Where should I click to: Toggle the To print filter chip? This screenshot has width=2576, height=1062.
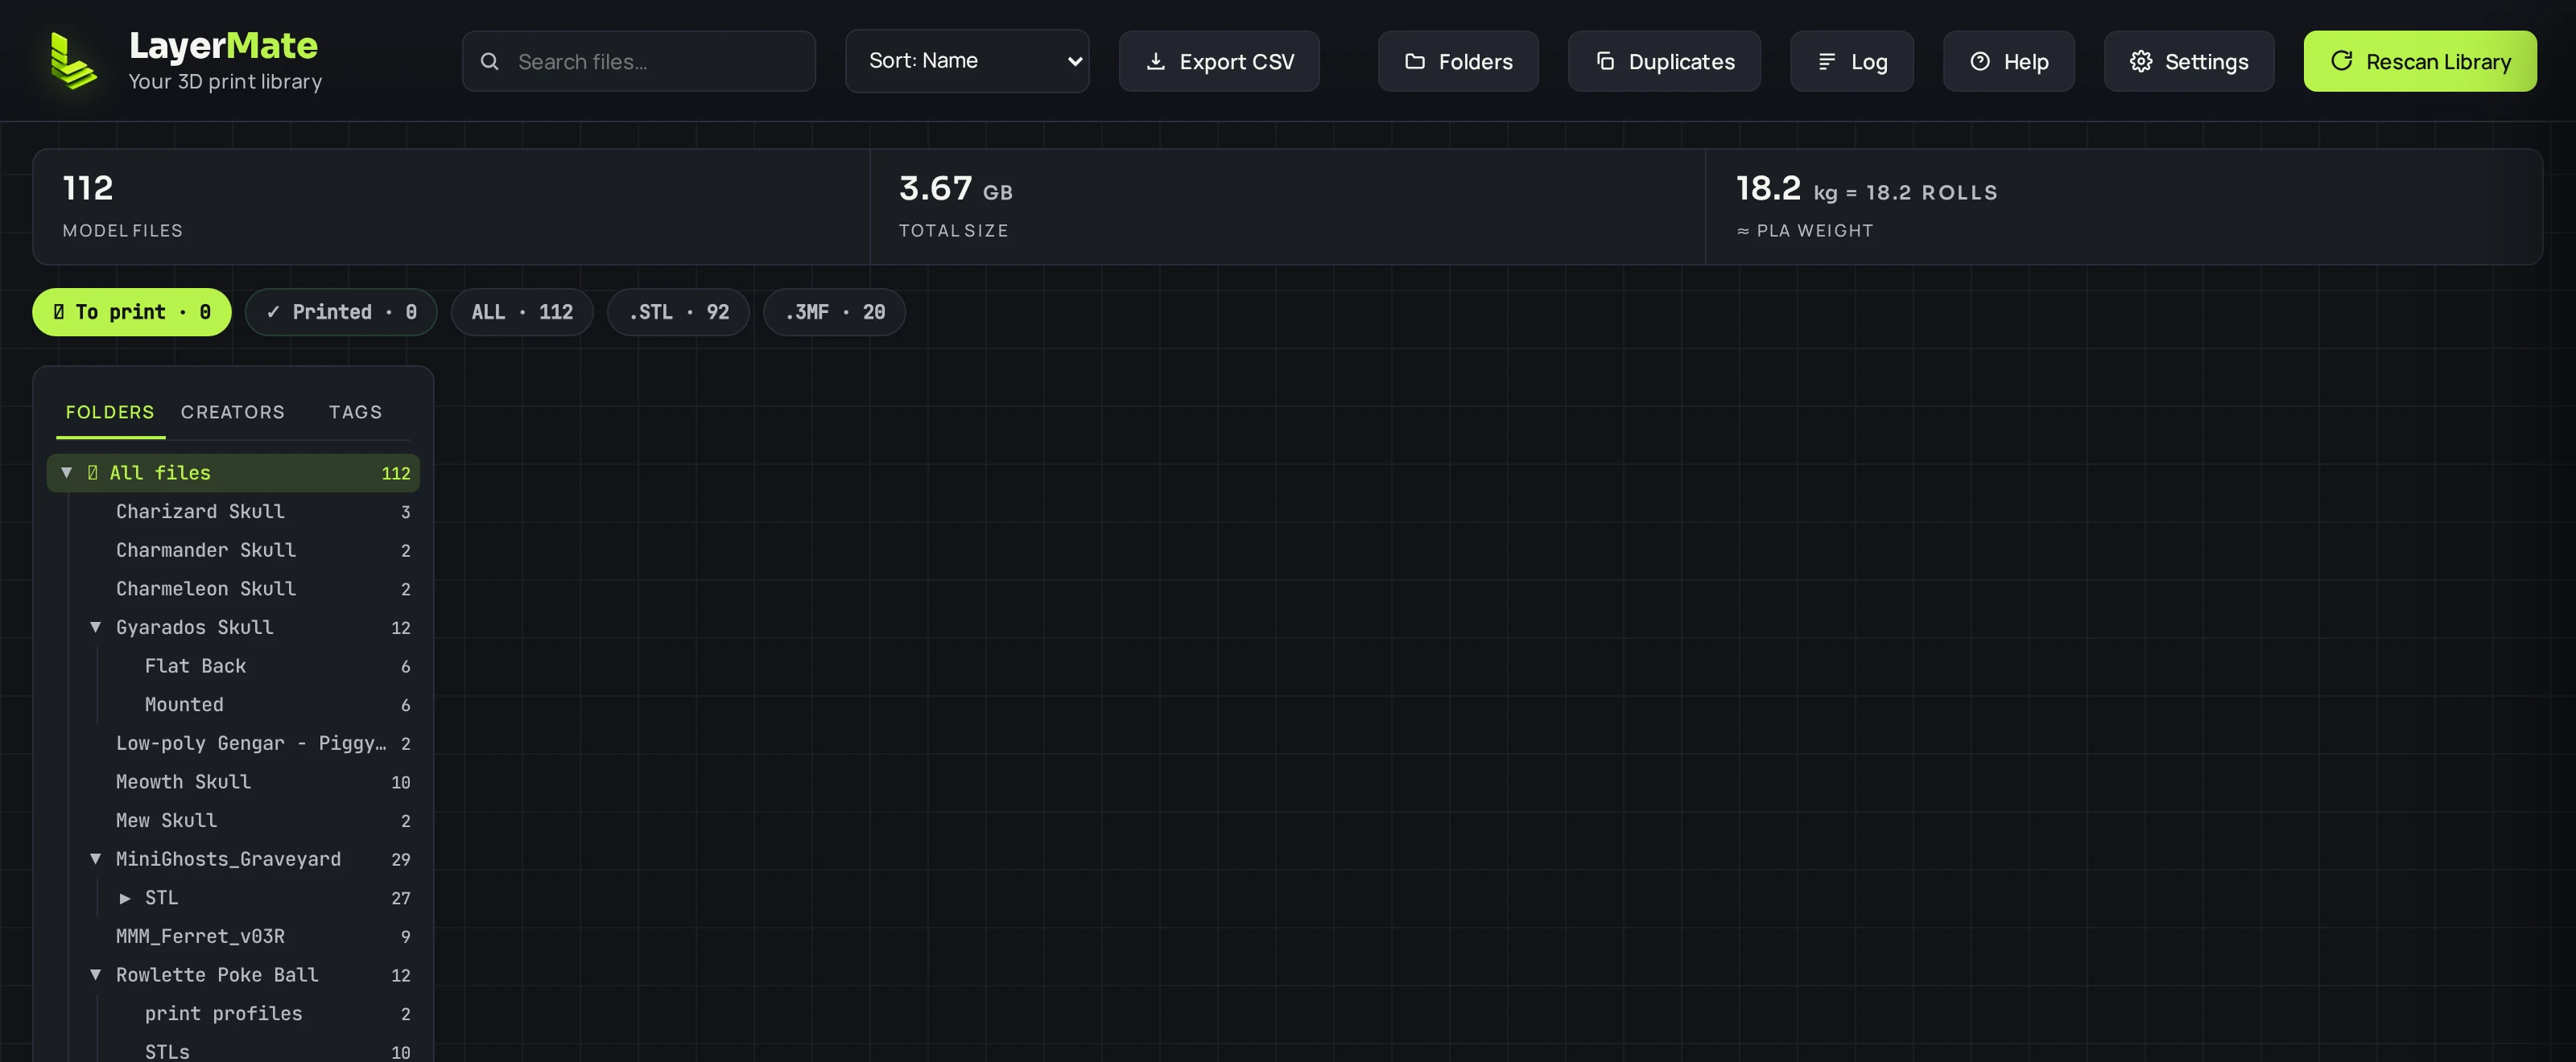pyautogui.click(x=132, y=313)
